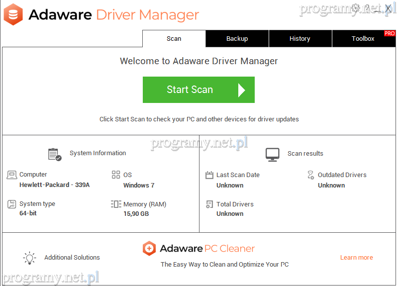Select the Scan tab

174,39
